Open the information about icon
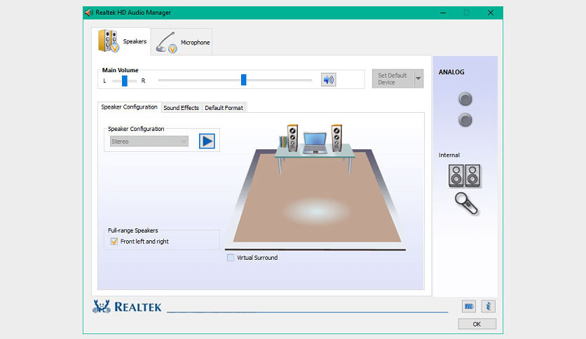Screen dimensions: 586x339 pos(489,306)
